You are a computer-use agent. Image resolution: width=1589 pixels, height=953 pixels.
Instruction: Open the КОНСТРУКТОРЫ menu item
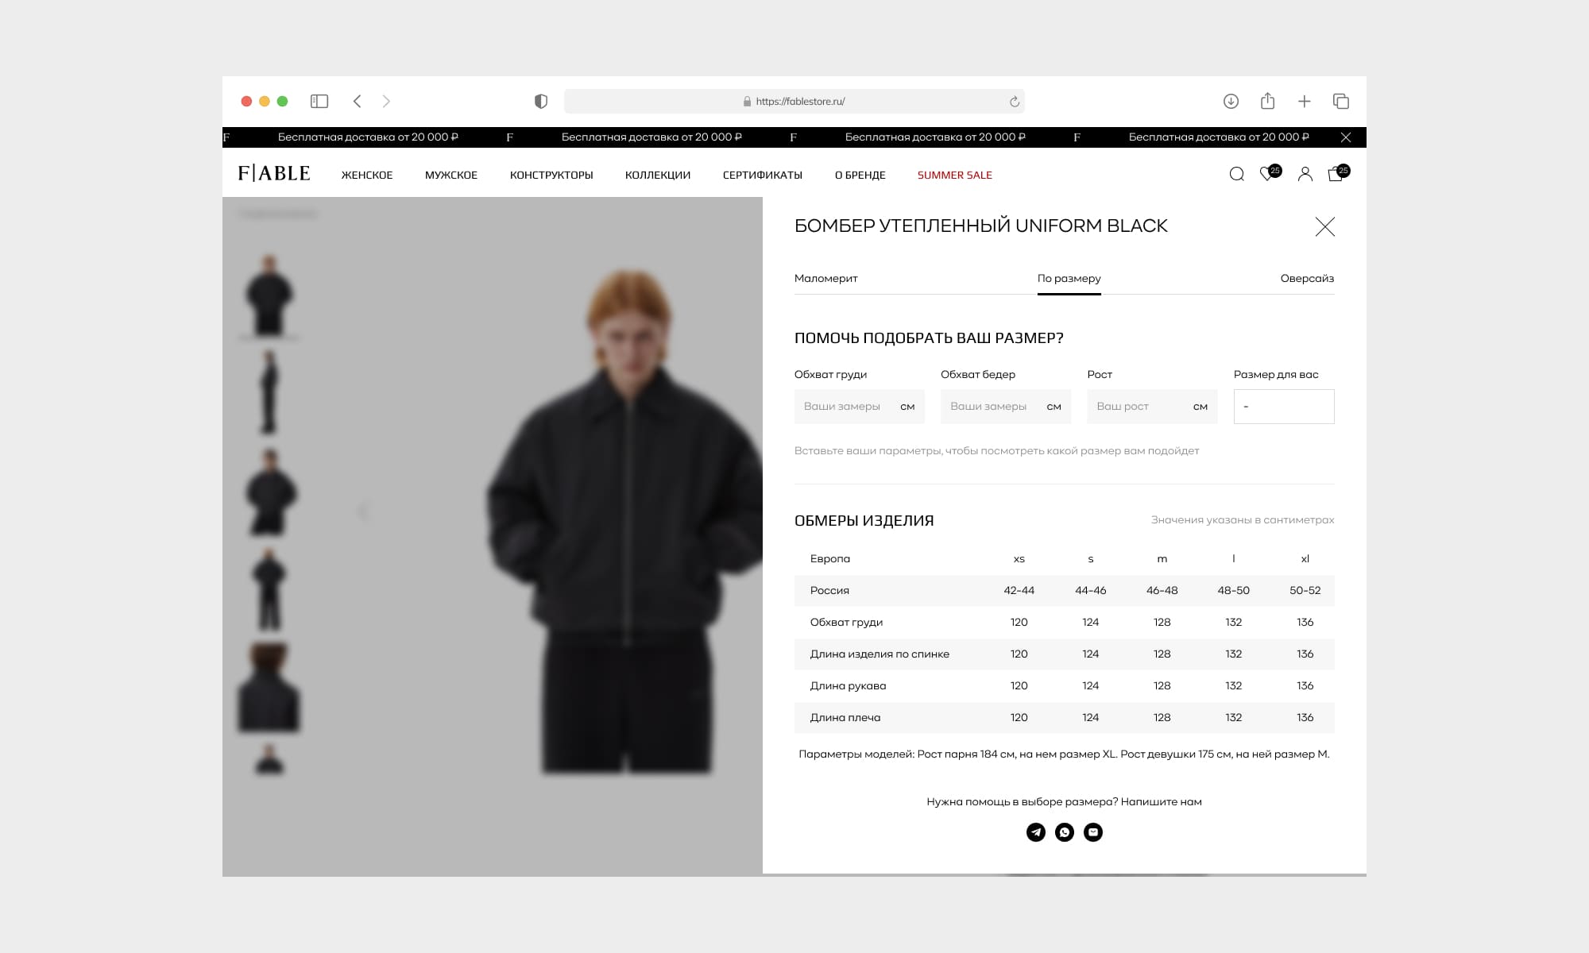tap(551, 176)
